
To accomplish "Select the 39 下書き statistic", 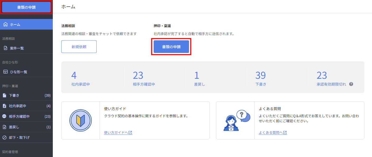I will tap(261, 79).
